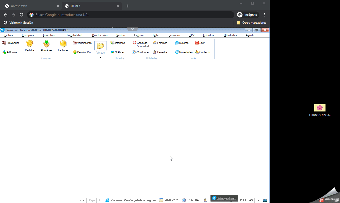The image size is (340, 203).
Task: Open the Vencimiento shortcut
Action: coord(82,43)
